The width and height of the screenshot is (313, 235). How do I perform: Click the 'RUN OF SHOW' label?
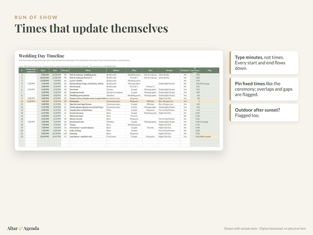(36, 17)
